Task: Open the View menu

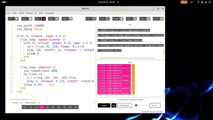Action: [x=41, y=13]
